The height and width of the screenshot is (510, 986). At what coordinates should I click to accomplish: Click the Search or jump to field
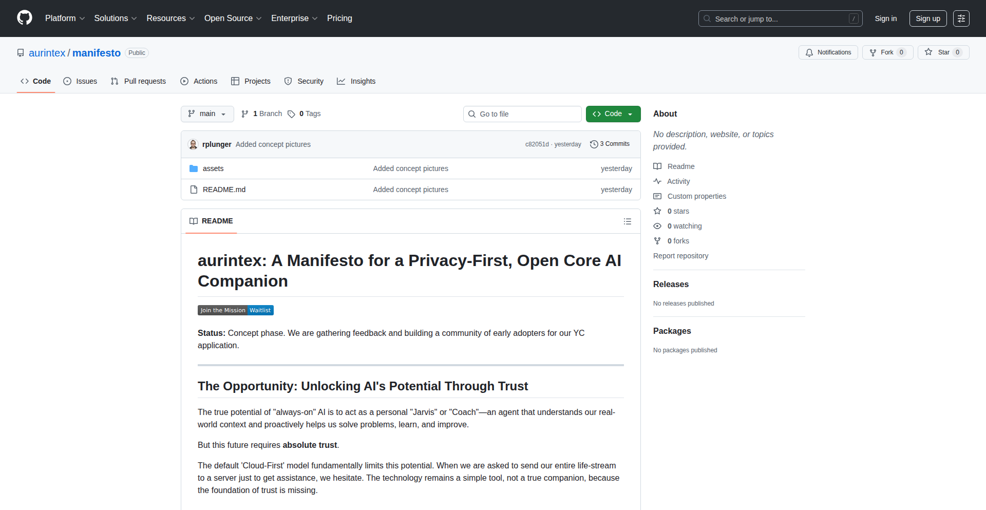click(x=781, y=18)
